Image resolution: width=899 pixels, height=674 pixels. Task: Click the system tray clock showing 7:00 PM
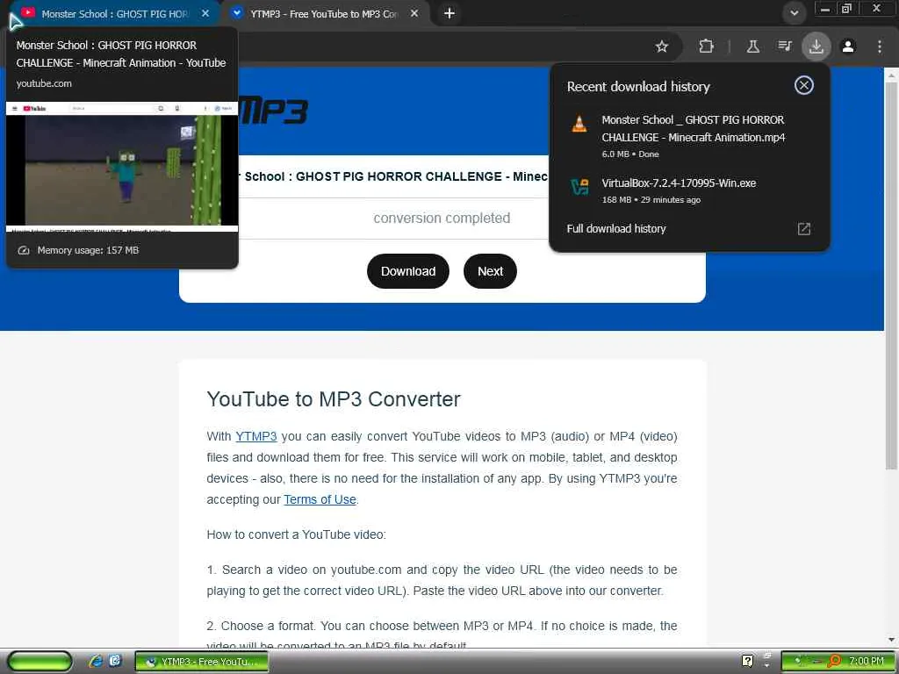pyautogui.click(x=867, y=661)
